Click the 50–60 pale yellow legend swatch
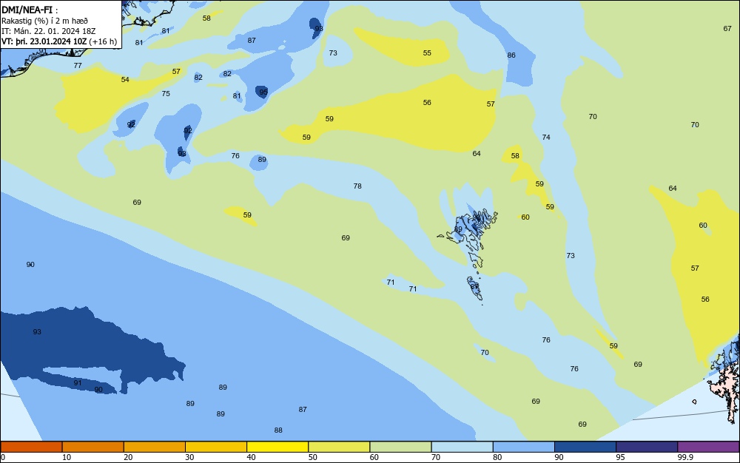The image size is (740, 463). [x=339, y=447]
